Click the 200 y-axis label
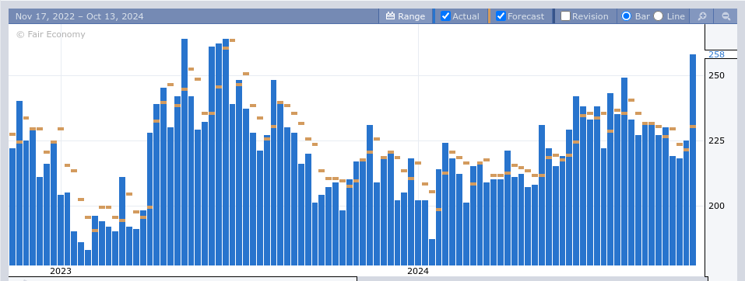745x281 pixels. point(716,206)
